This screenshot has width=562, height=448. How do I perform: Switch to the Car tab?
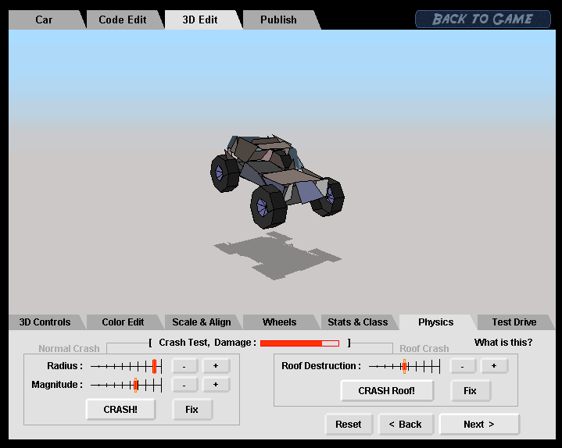(45, 20)
